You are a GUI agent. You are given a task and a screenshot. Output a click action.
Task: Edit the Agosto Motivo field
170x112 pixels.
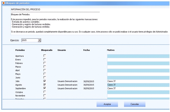(138, 85)
